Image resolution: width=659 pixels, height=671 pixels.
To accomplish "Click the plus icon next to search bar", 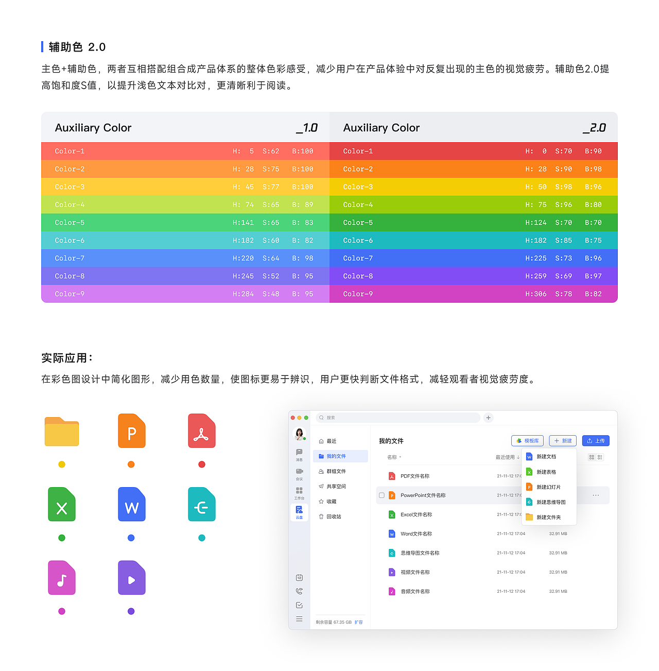I will coord(489,418).
